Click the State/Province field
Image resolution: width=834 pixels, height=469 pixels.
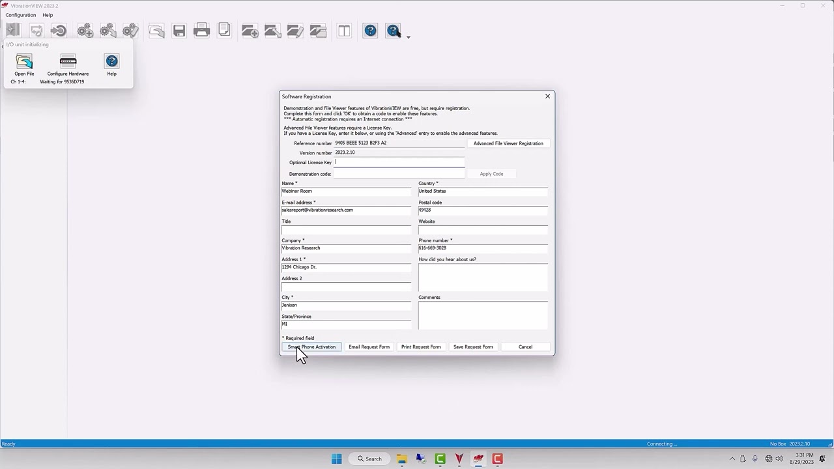click(347, 324)
